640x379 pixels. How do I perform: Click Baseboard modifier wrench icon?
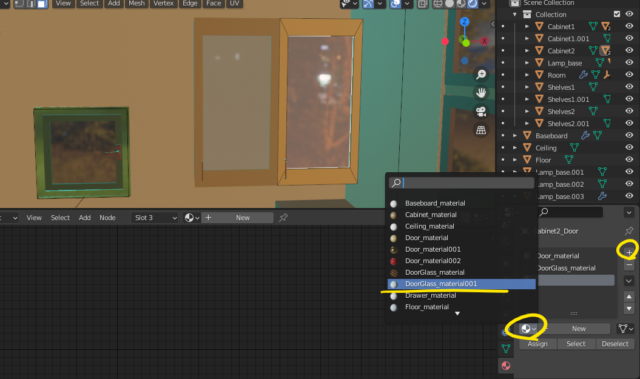click(585, 135)
